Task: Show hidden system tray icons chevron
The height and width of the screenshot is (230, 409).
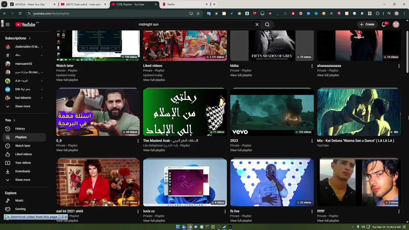Action: pyautogui.click(x=353, y=227)
